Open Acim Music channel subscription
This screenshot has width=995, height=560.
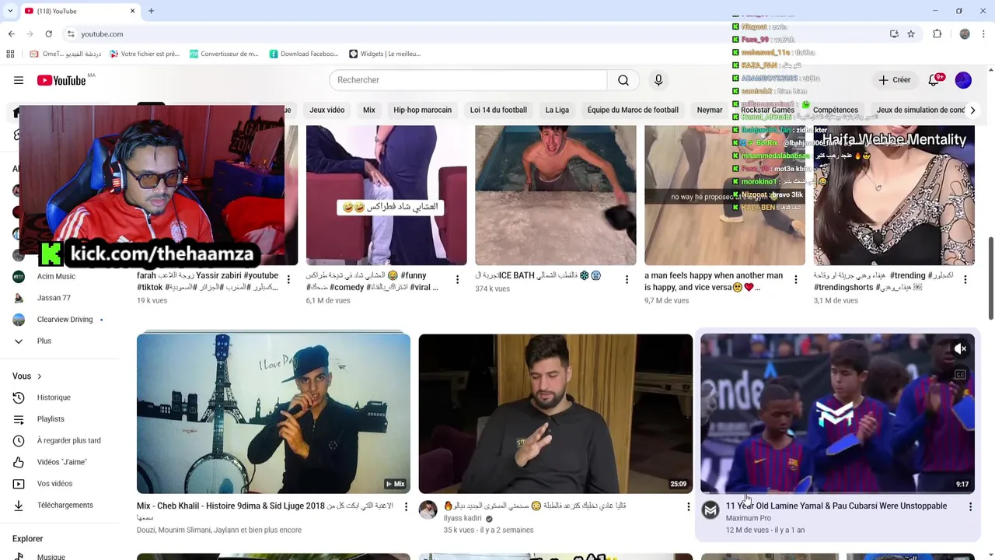pos(56,276)
